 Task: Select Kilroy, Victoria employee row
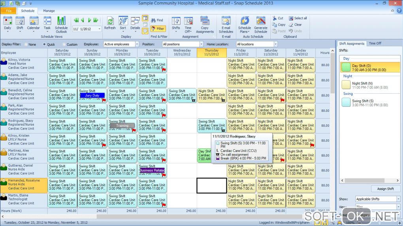point(24,65)
